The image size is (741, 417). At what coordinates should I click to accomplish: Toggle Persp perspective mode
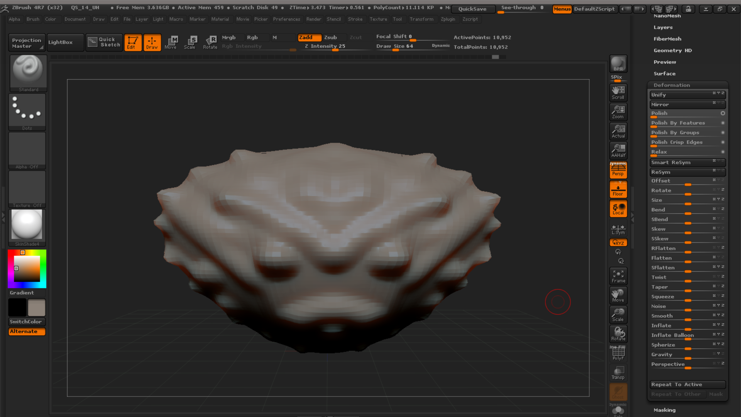coord(618,170)
